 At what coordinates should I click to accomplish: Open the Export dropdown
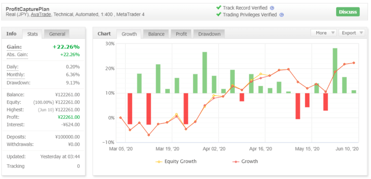click(x=352, y=33)
